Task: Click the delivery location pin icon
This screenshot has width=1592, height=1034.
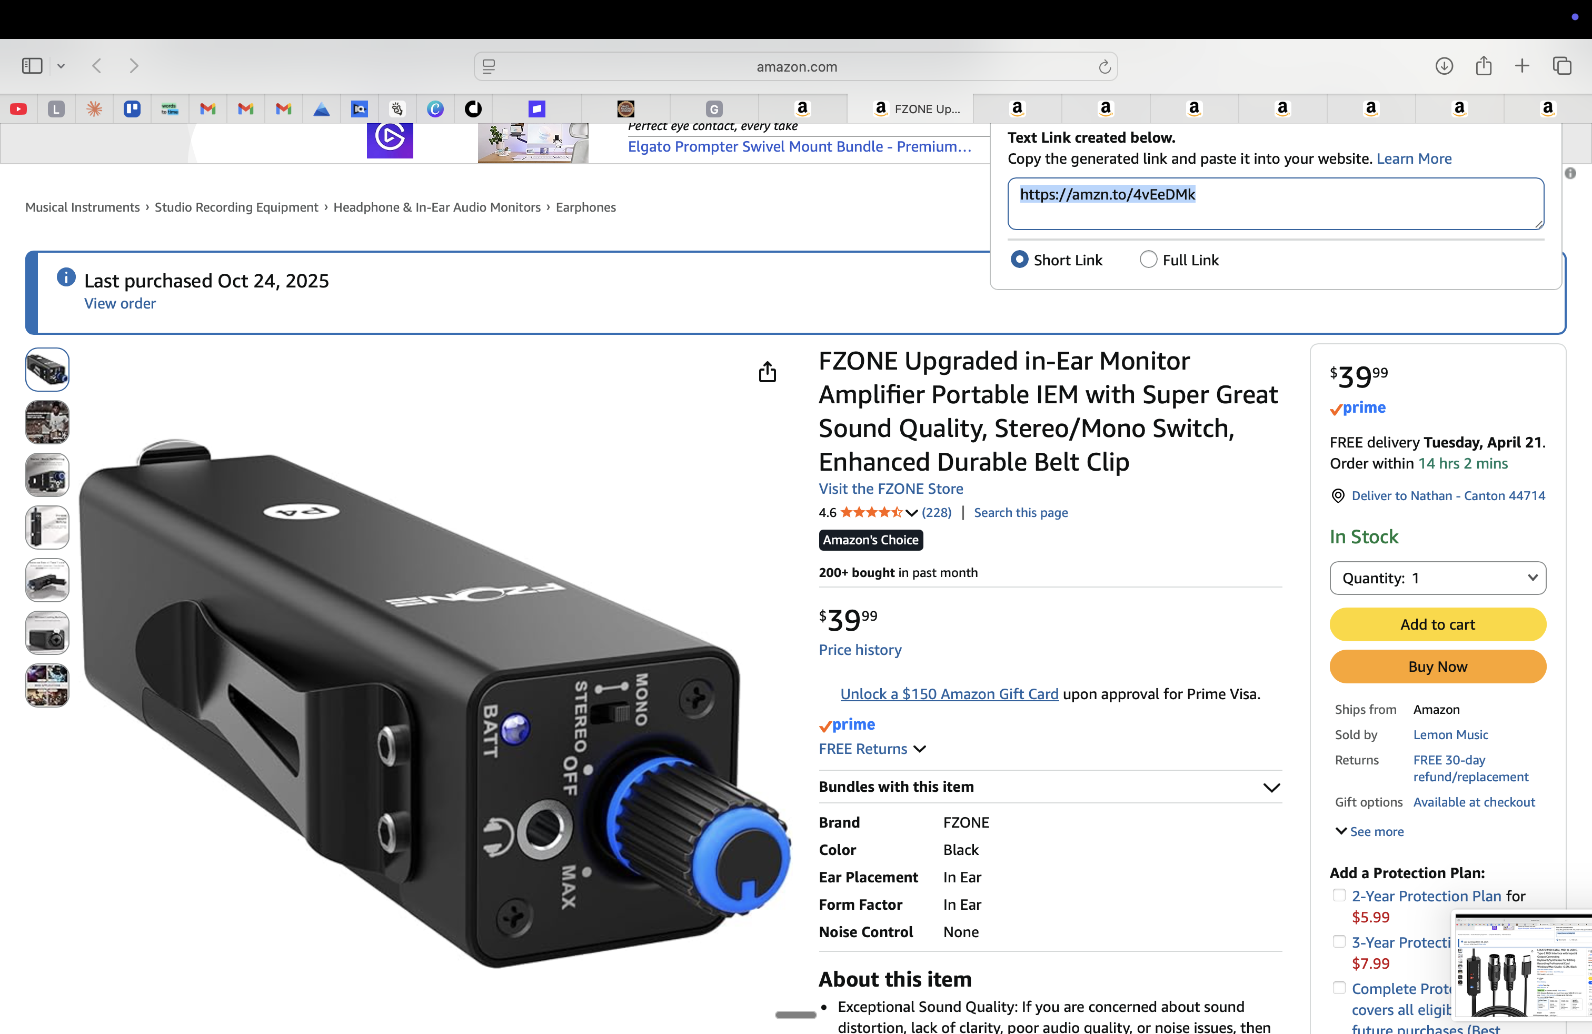Action: tap(1338, 495)
